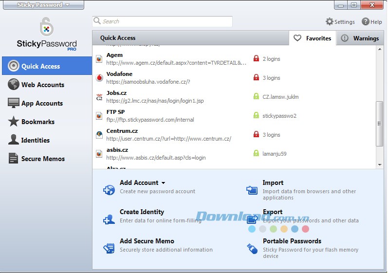Viewport: 388px width, 273px height.
Task: Click the Add Secure Memo icon
Action: coord(109,248)
